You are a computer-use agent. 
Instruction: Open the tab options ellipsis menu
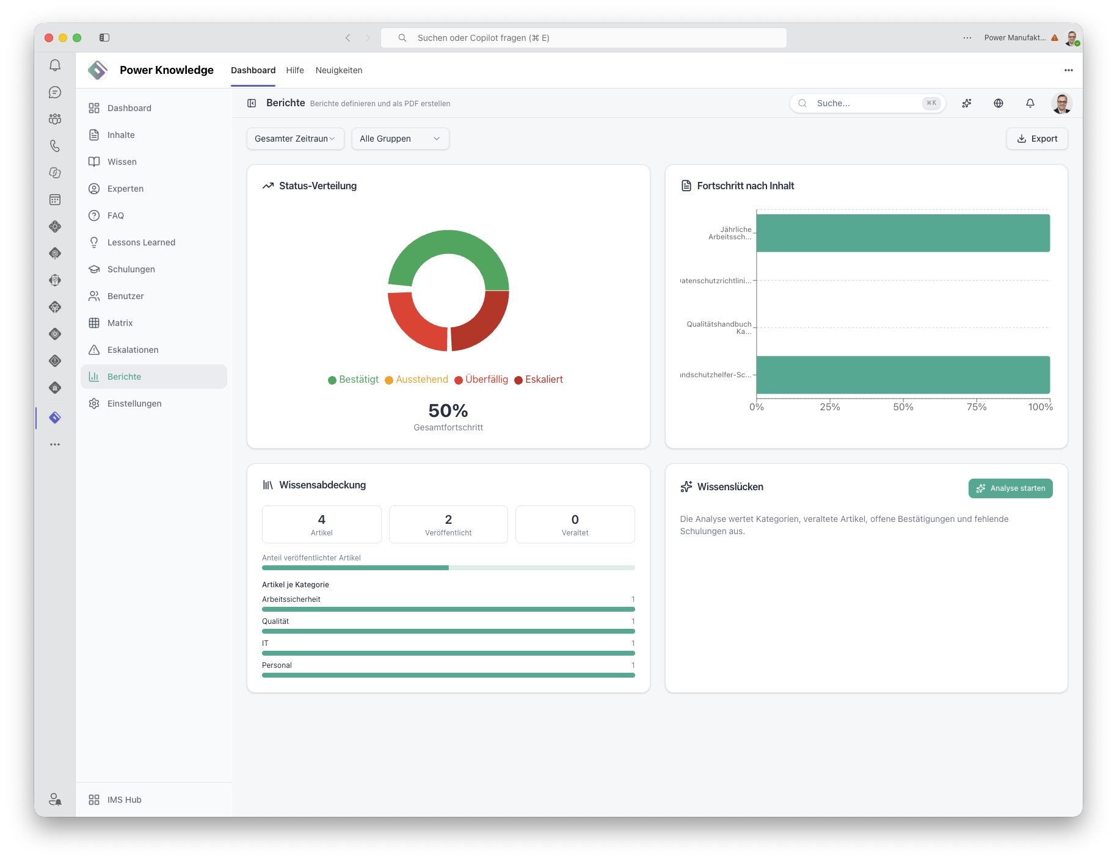click(x=1069, y=70)
